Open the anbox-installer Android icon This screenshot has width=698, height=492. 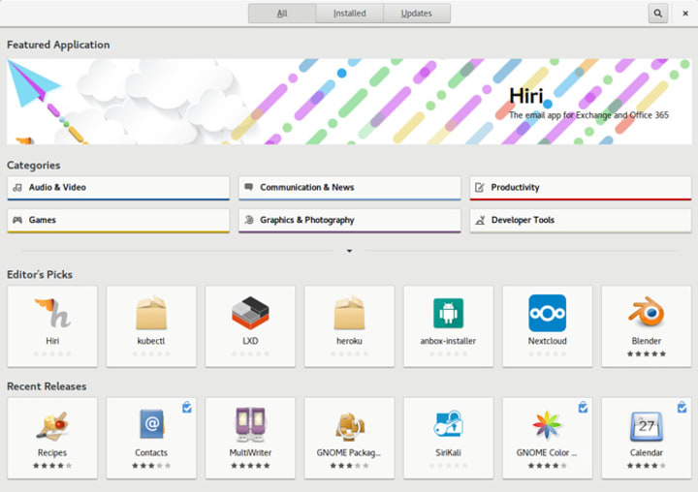[448, 313]
